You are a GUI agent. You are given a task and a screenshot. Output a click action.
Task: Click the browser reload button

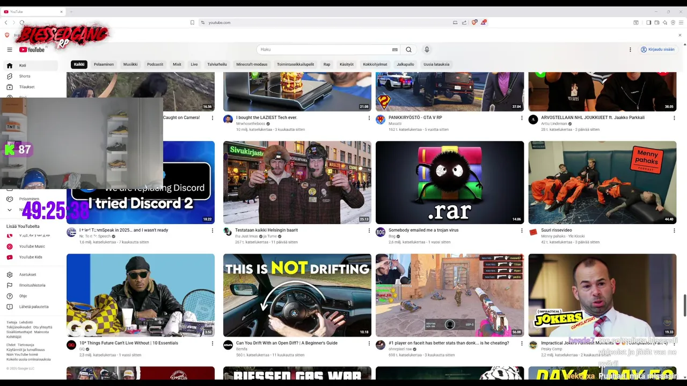click(x=21, y=23)
